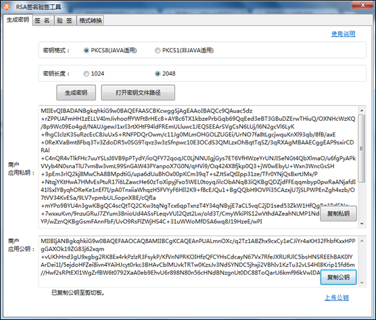Go to the 格式转换 tab

point(91,20)
